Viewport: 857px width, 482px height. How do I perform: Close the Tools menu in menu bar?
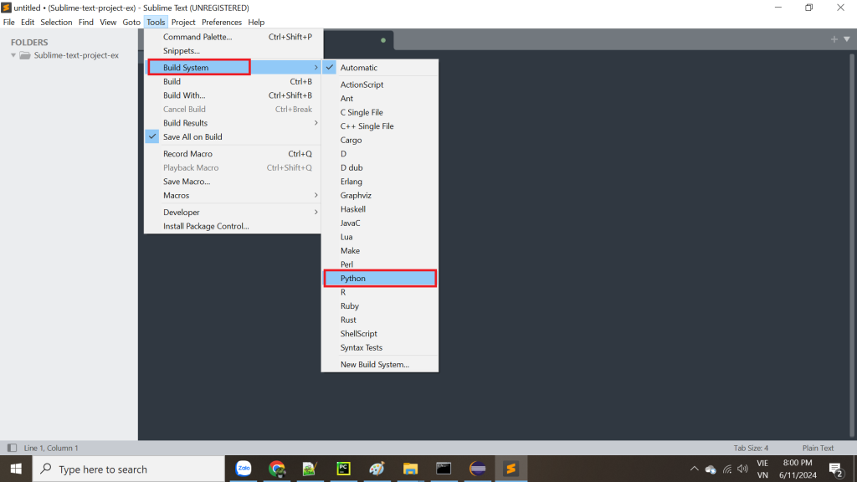click(x=156, y=22)
